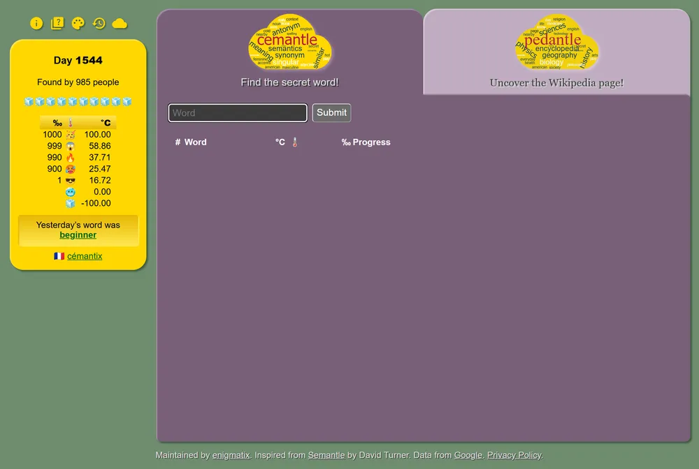Click the hot face emoji on 900 row

71,169
